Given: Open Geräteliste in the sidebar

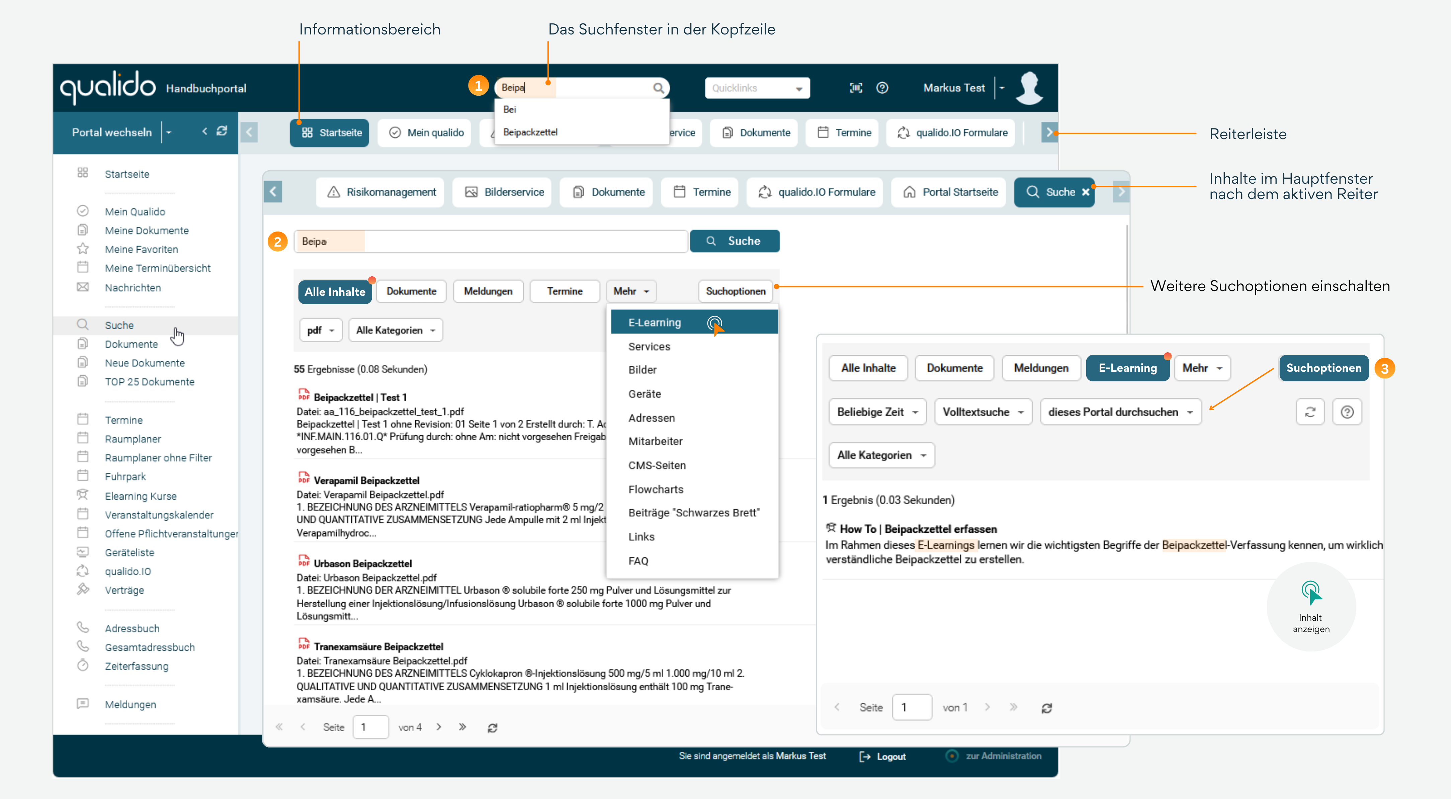Looking at the screenshot, I should [x=130, y=552].
